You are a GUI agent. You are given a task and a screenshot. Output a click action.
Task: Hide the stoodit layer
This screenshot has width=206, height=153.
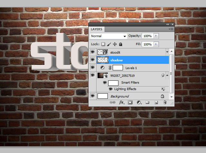tap(93, 52)
